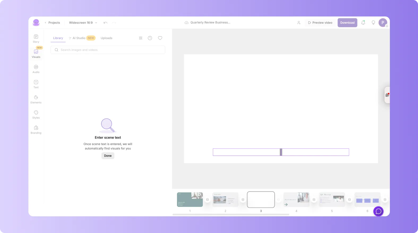Click the Search images and videos field
Image resolution: width=418 pixels, height=233 pixels.
(108, 50)
